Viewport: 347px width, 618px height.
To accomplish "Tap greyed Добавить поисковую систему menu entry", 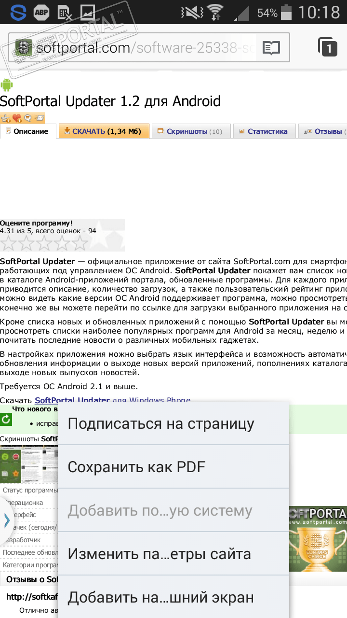I will pos(173,510).
